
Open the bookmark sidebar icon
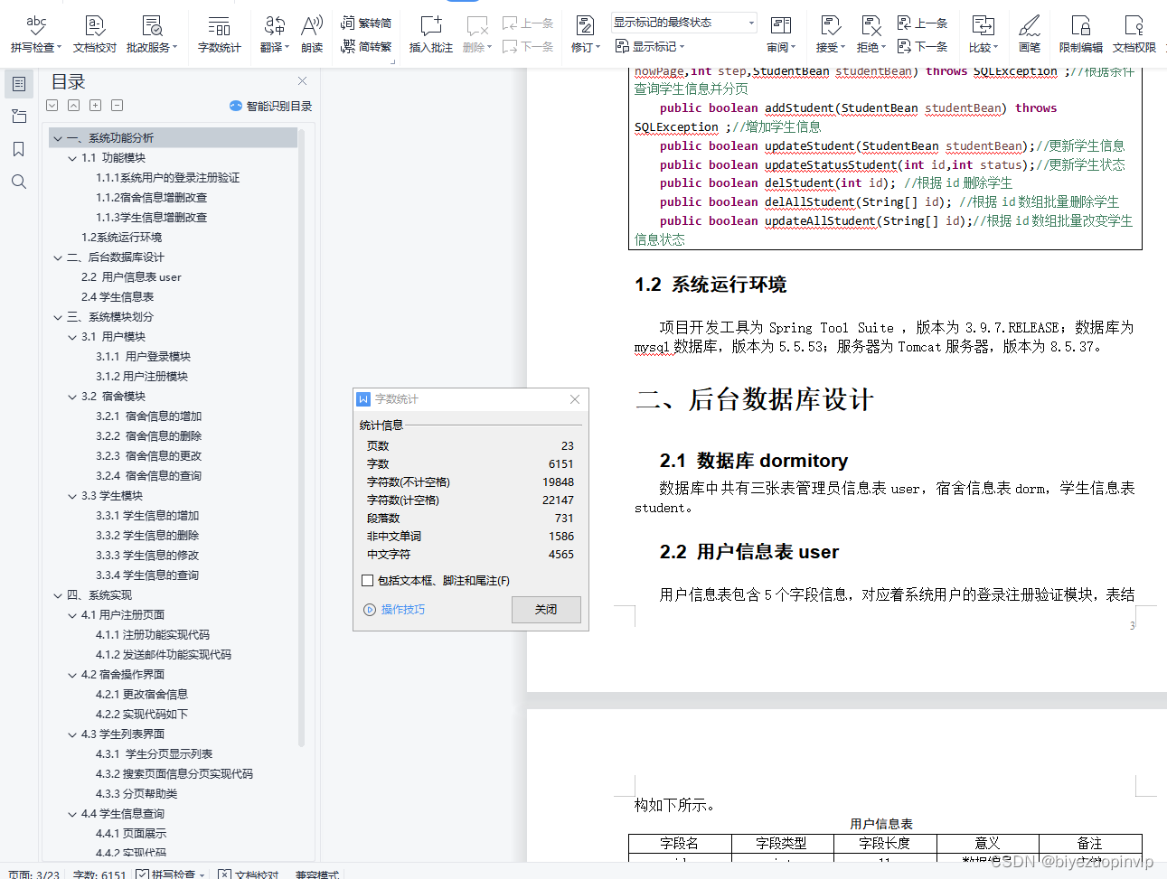point(18,149)
